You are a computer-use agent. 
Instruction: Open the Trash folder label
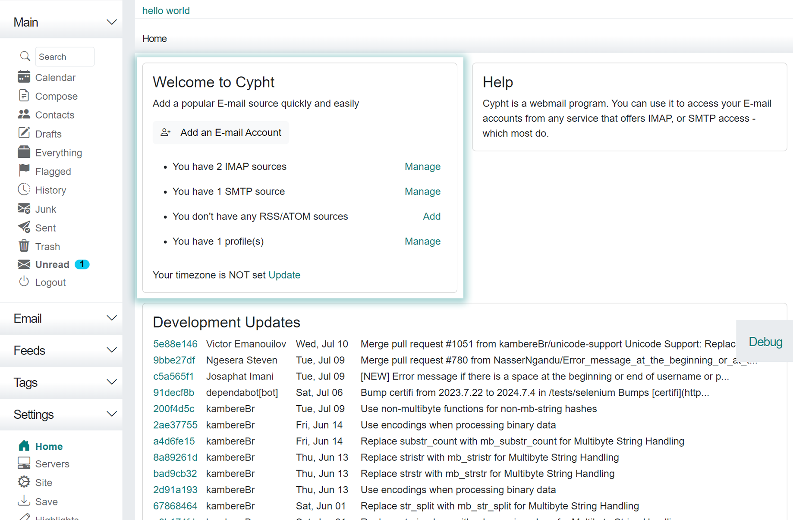pos(47,247)
